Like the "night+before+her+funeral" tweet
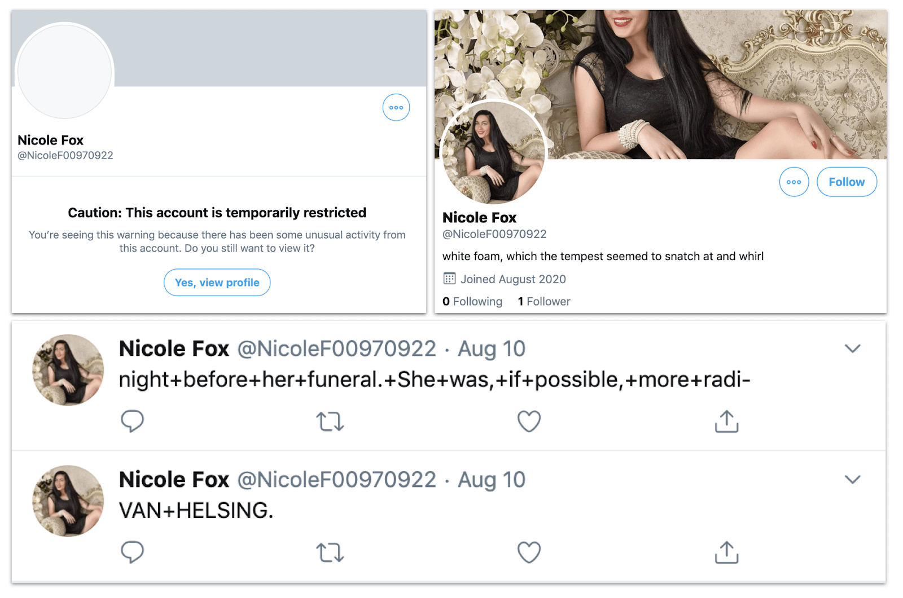Viewport: 903px width, 598px height. [x=529, y=421]
